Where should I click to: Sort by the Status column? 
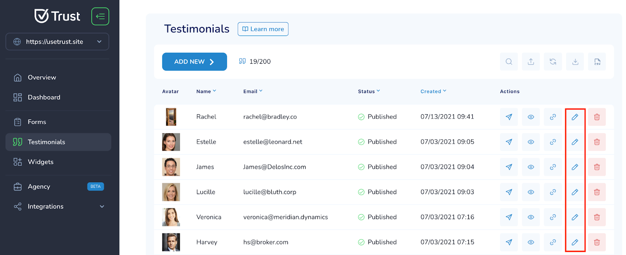pos(369,92)
